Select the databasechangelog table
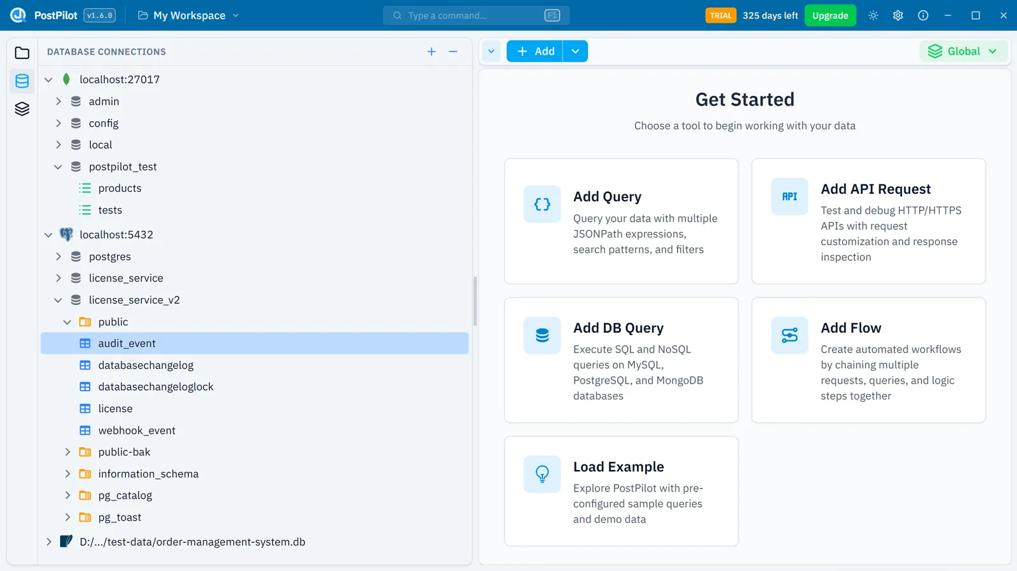This screenshot has height=571, width=1017. coord(254,365)
